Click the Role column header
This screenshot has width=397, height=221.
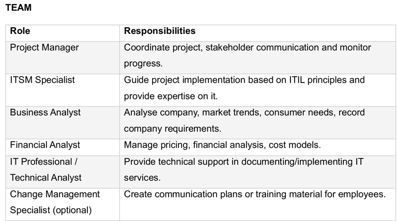click(20, 31)
